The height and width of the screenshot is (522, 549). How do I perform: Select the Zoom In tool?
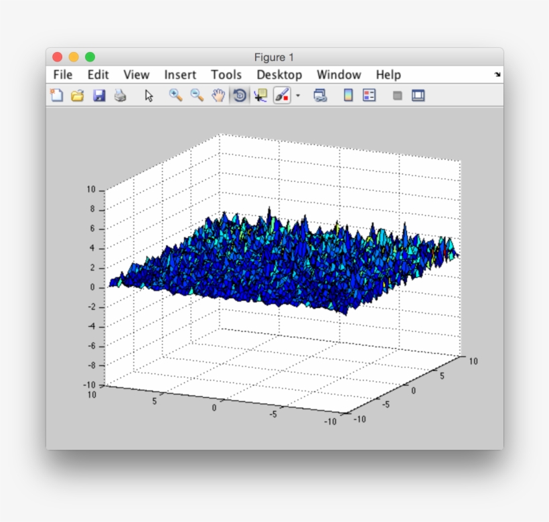tap(173, 96)
